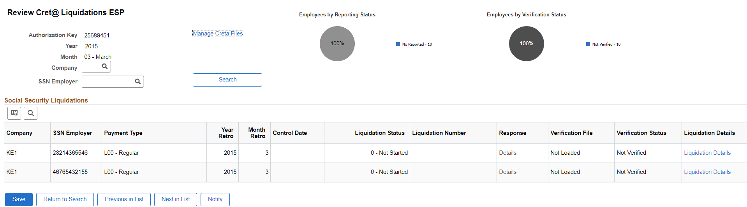
Task: Select the Reporting Status pie chart
Action: pyautogui.click(x=337, y=44)
